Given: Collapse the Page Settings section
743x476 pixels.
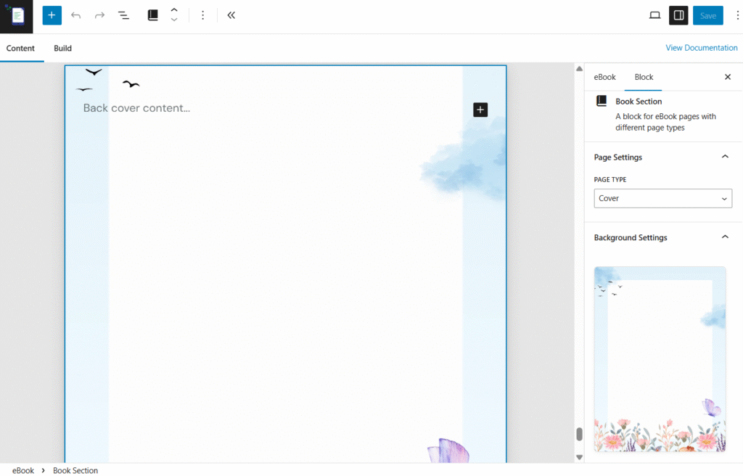Looking at the screenshot, I should 724,157.
